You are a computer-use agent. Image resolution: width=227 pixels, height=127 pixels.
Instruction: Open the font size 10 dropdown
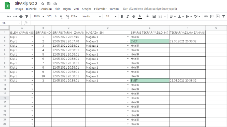pos(111,17)
